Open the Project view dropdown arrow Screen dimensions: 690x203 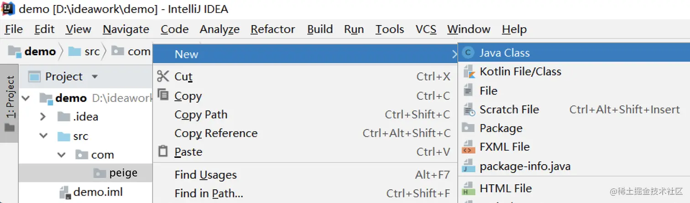tap(94, 77)
